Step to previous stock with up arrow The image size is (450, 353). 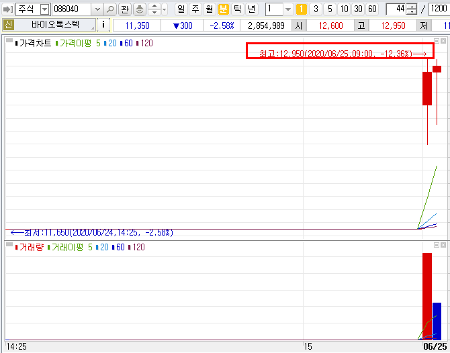pyautogui.click(x=154, y=6)
